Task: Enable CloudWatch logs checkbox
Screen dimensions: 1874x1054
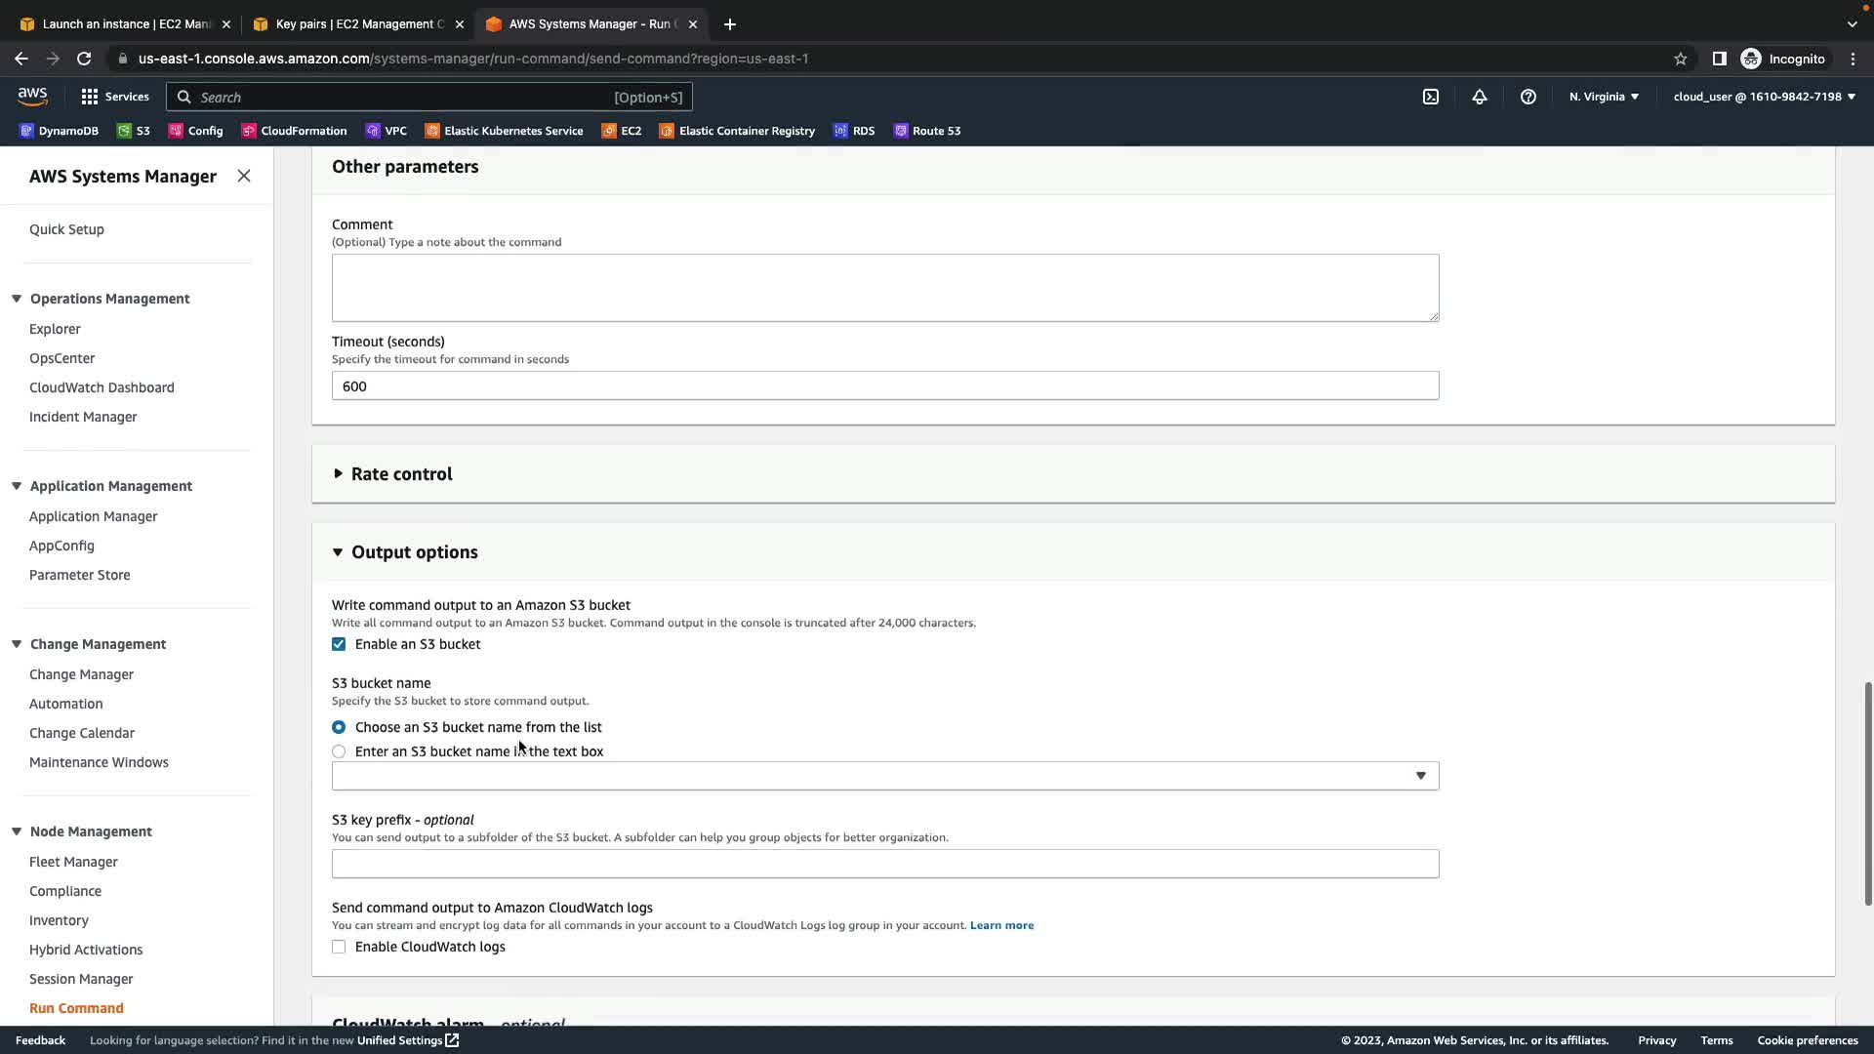Action: point(339,947)
